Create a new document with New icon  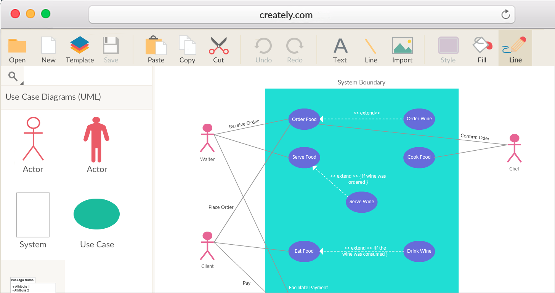coord(48,46)
